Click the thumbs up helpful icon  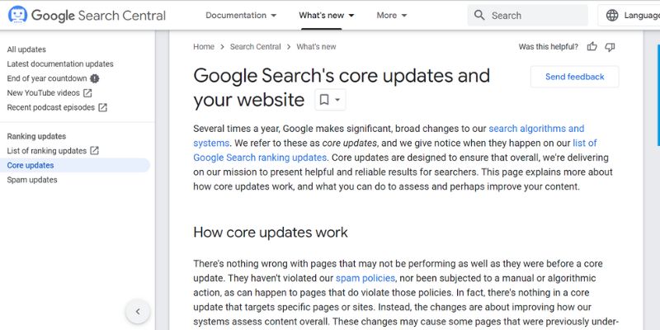(x=592, y=47)
